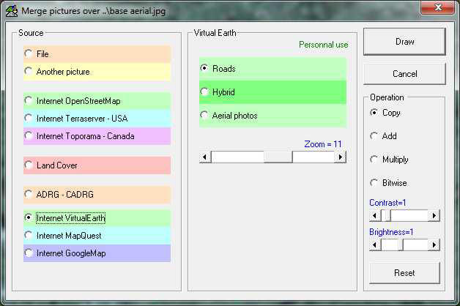Screen dimensions: 460x306
Task: Increase brightness with right arrow
Action: [434, 245]
